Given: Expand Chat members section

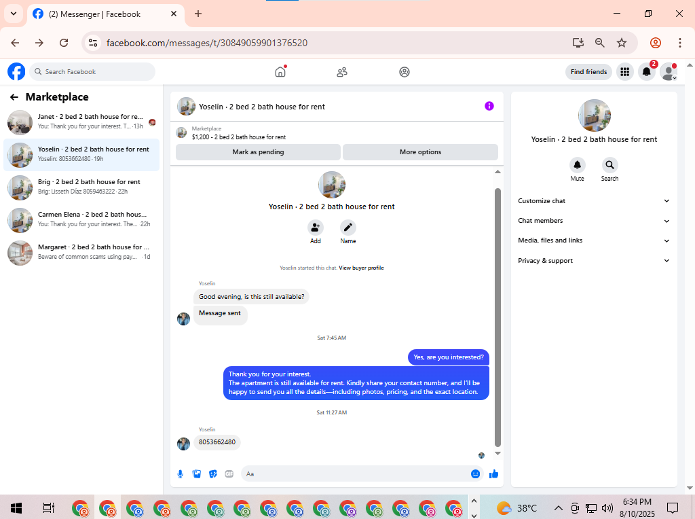Looking at the screenshot, I should coord(594,221).
